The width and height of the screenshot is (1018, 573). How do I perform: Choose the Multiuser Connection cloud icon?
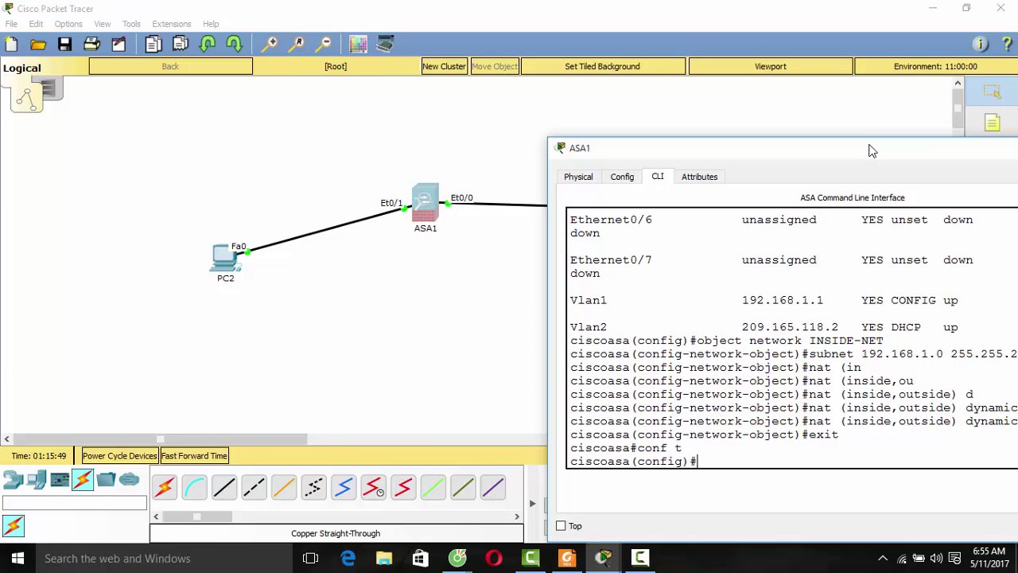click(129, 480)
